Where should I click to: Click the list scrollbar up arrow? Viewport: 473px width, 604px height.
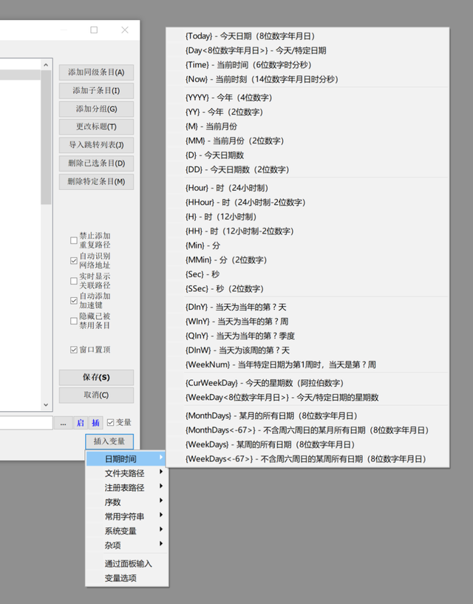coord(46,65)
